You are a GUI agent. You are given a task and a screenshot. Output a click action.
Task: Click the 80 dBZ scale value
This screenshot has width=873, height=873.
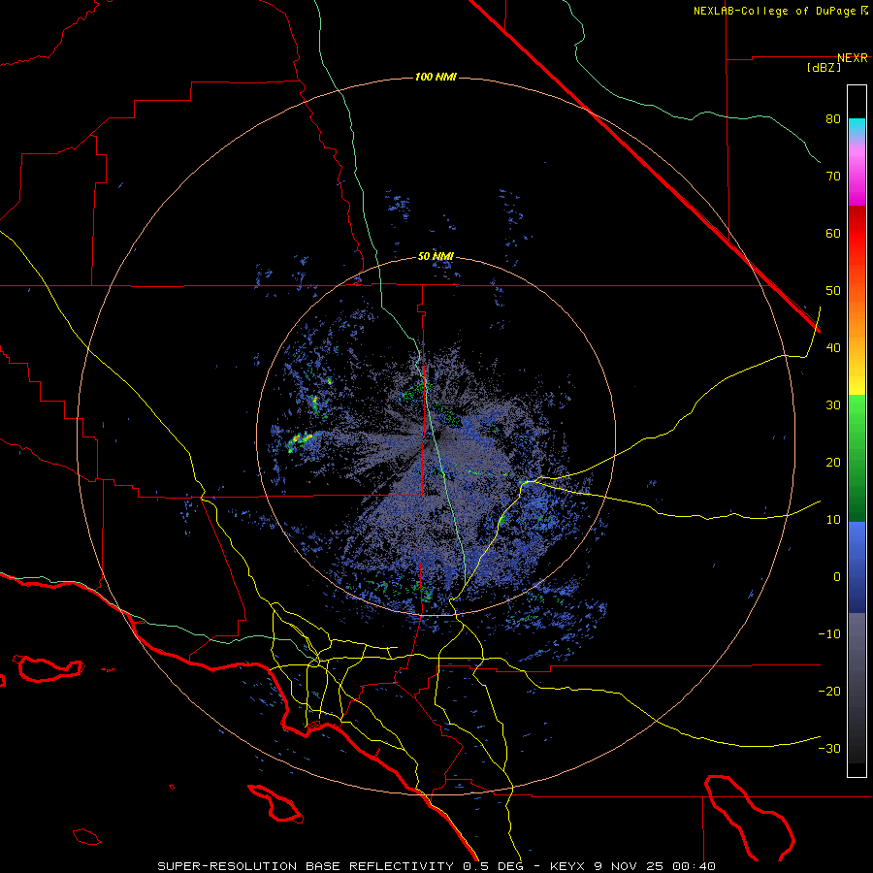point(833,119)
